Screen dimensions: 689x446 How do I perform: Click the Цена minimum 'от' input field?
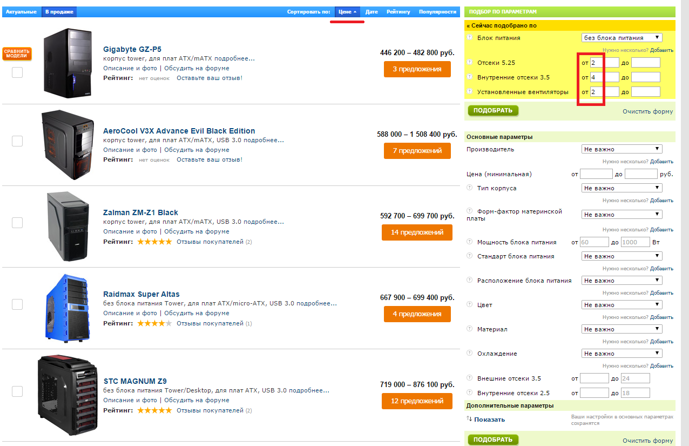coord(596,174)
